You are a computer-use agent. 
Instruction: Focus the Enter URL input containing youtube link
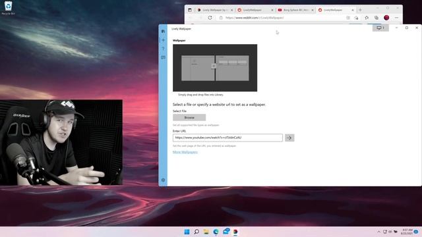point(227,138)
